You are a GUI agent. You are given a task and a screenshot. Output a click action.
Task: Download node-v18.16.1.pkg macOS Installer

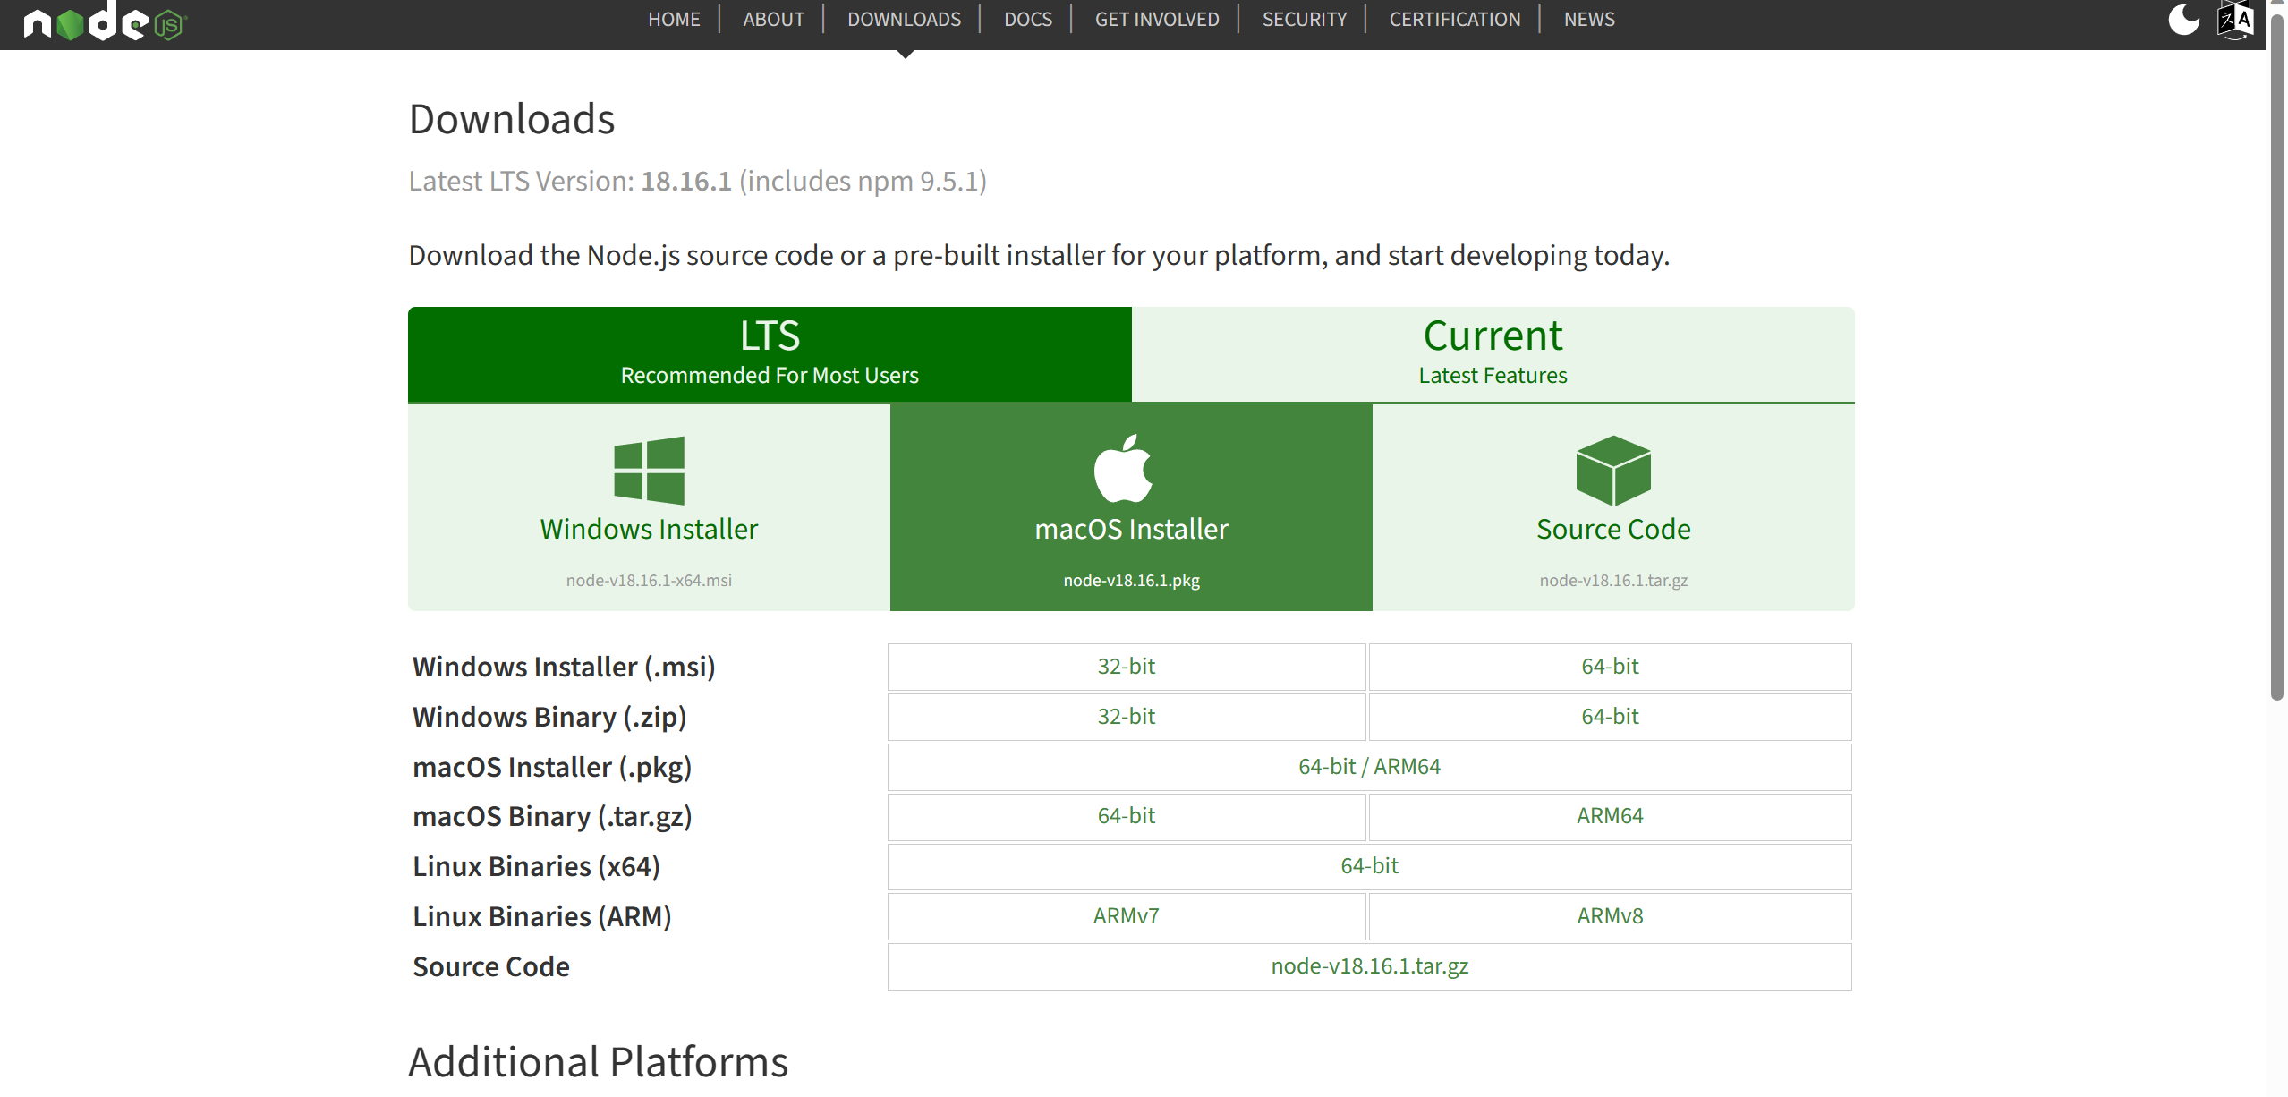click(x=1131, y=507)
